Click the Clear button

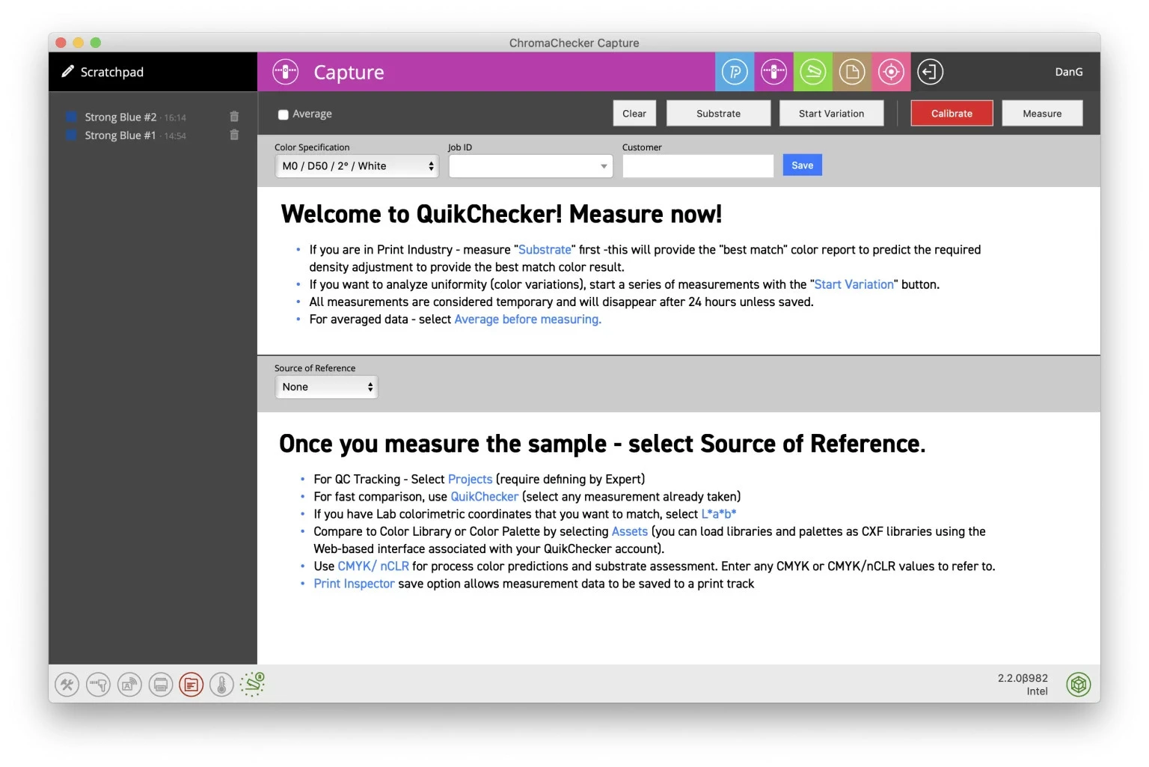coord(634,114)
